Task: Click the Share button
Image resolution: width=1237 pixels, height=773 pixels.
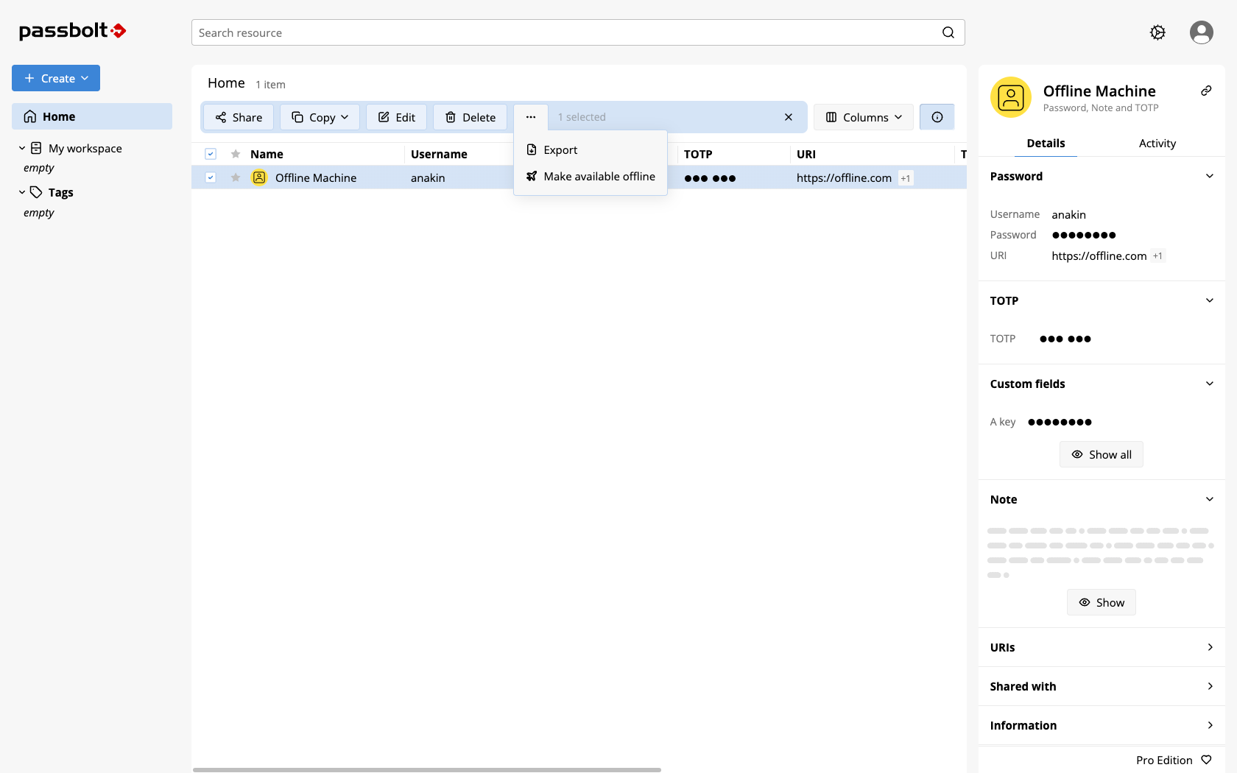Action: click(239, 117)
